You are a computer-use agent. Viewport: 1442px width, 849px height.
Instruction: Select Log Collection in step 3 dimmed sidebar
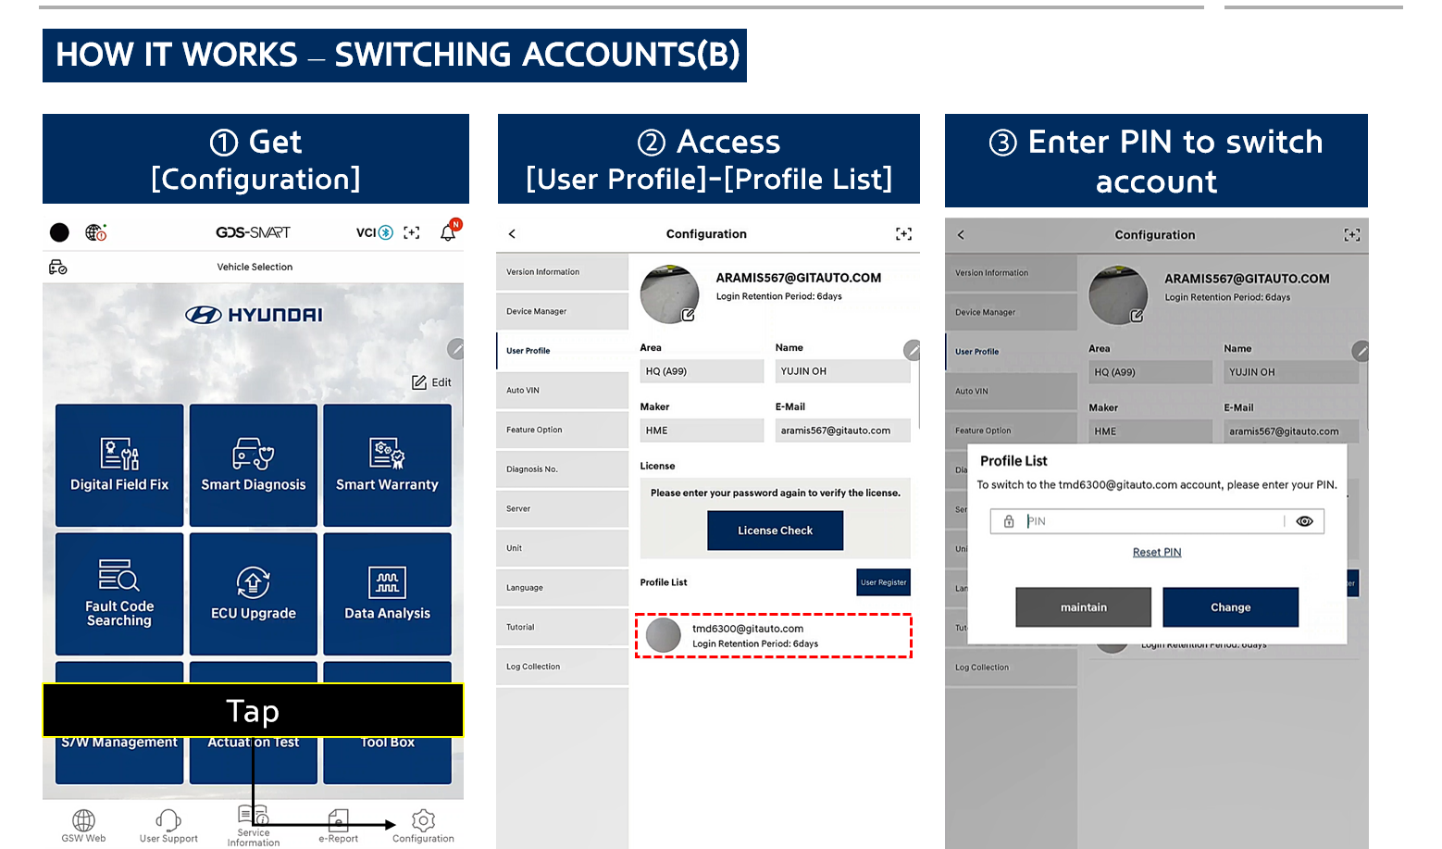point(1011,668)
